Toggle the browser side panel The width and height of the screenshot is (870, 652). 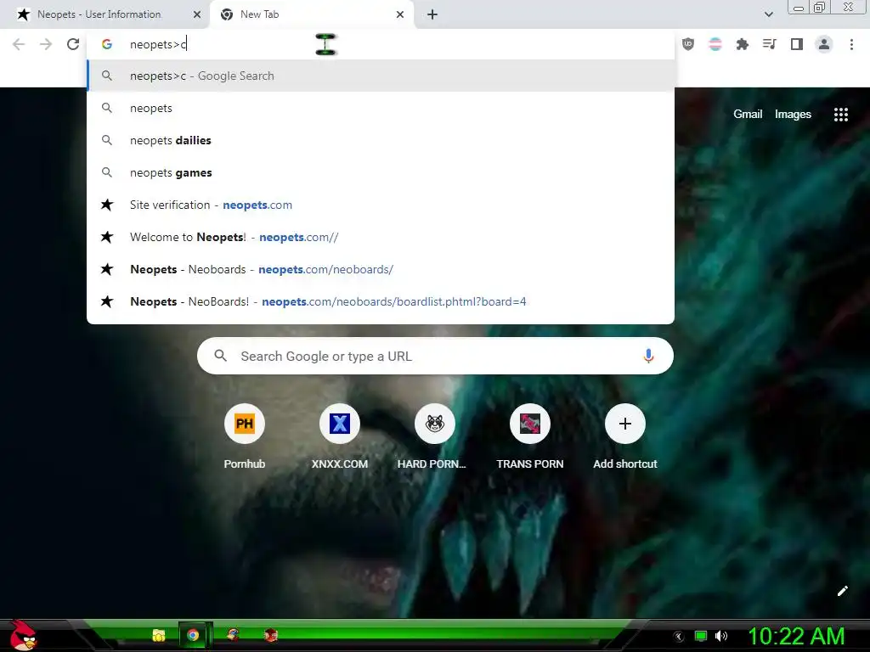[797, 44]
